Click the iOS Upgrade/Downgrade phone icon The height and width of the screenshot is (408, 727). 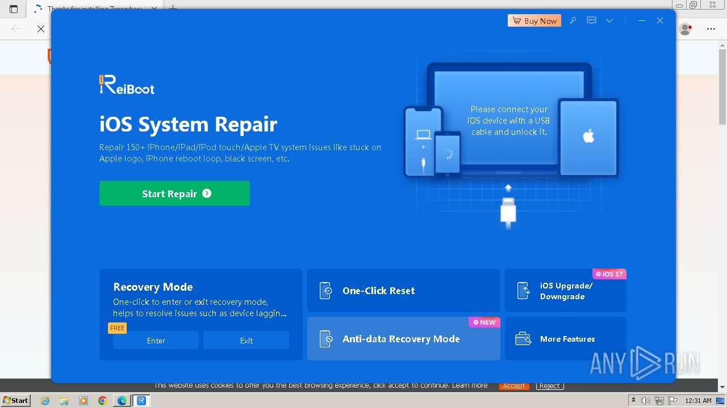click(x=523, y=291)
